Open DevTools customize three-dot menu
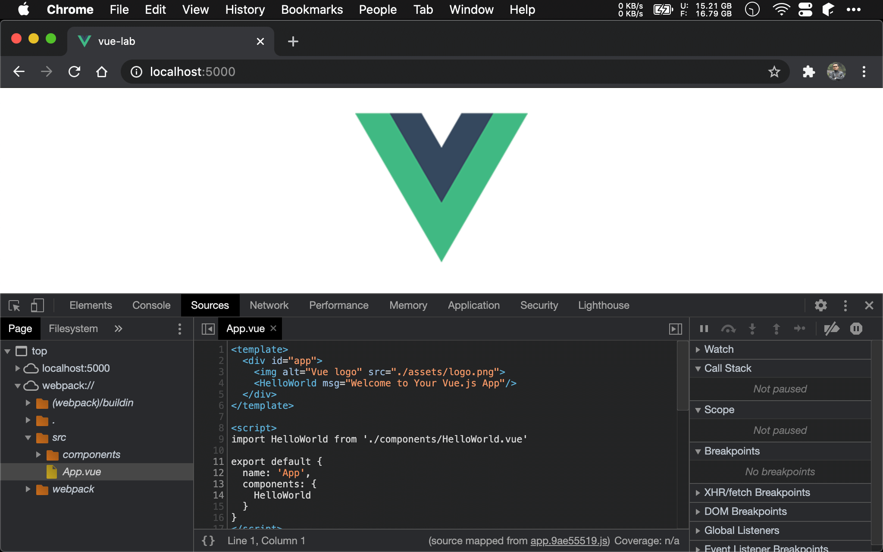Image resolution: width=883 pixels, height=552 pixels. pos(845,305)
